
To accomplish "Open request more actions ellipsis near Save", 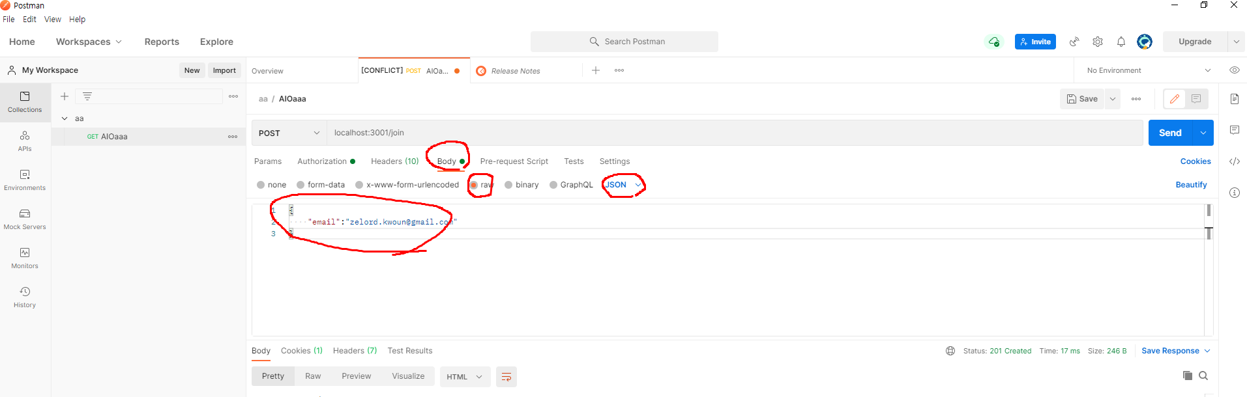I will (1136, 99).
